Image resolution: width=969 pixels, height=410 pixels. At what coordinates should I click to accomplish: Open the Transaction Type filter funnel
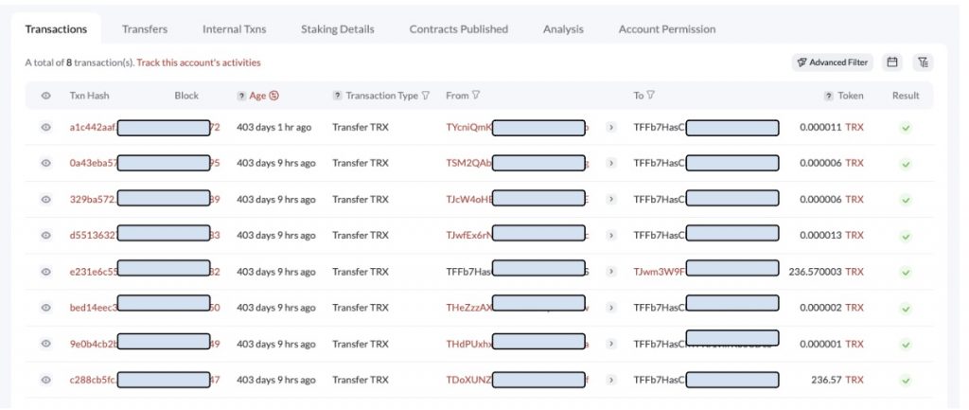point(425,96)
